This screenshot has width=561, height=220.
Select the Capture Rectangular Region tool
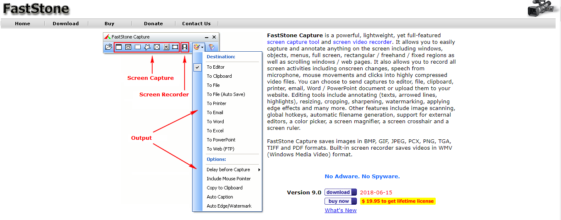tap(138, 47)
